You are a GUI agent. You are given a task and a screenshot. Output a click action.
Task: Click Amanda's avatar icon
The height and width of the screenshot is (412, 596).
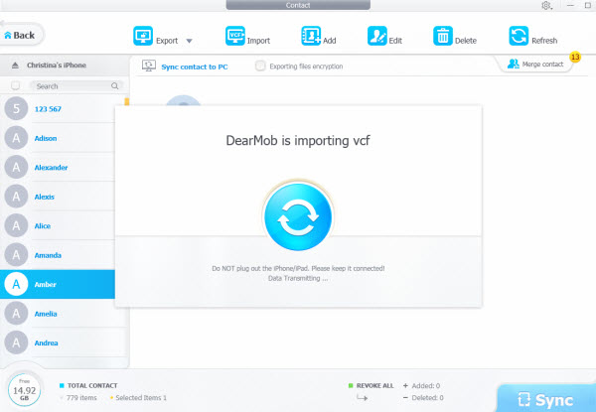(x=16, y=255)
